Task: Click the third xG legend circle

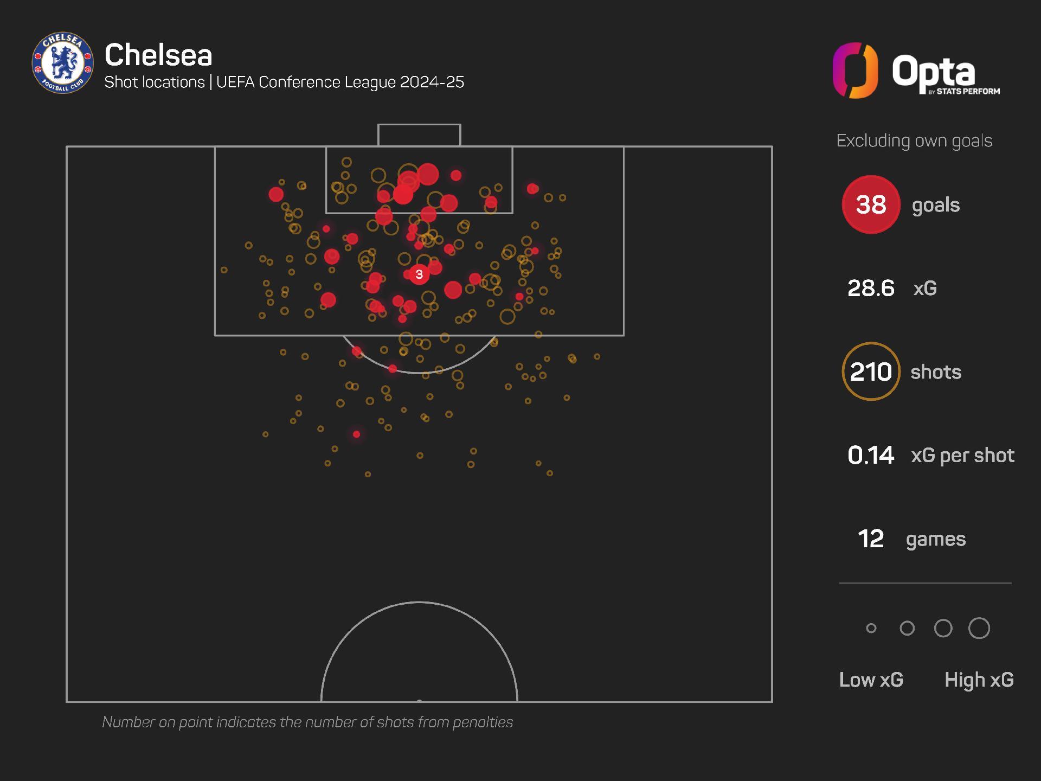Action: tap(943, 628)
